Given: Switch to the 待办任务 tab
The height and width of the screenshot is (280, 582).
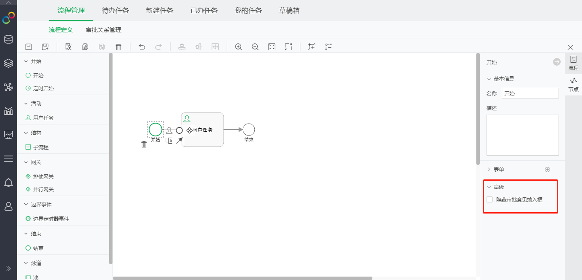Looking at the screenshot, I should 115,11.
